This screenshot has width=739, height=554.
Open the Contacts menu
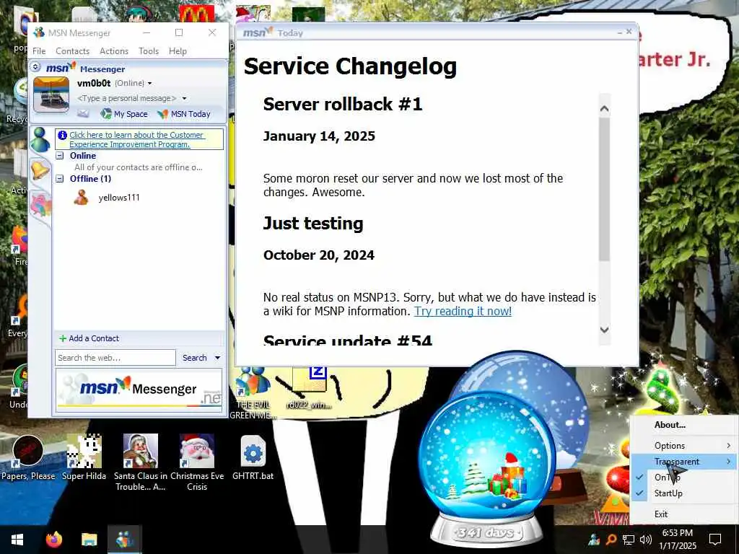(72, 51)
